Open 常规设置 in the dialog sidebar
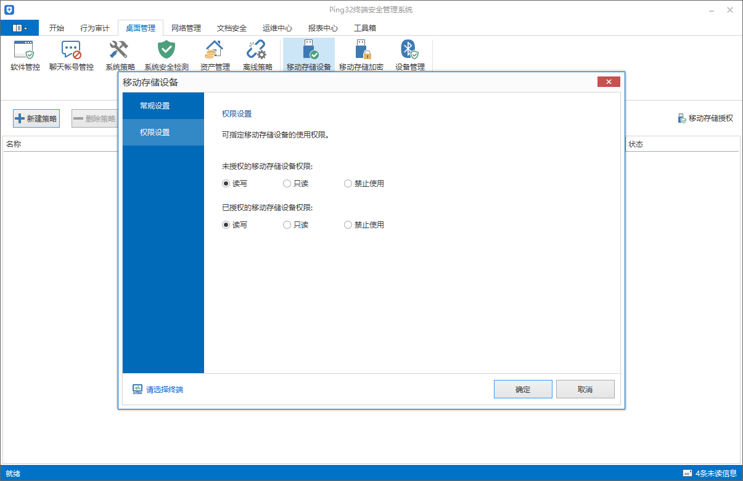 pyautogui.click(x=163, y=106)
